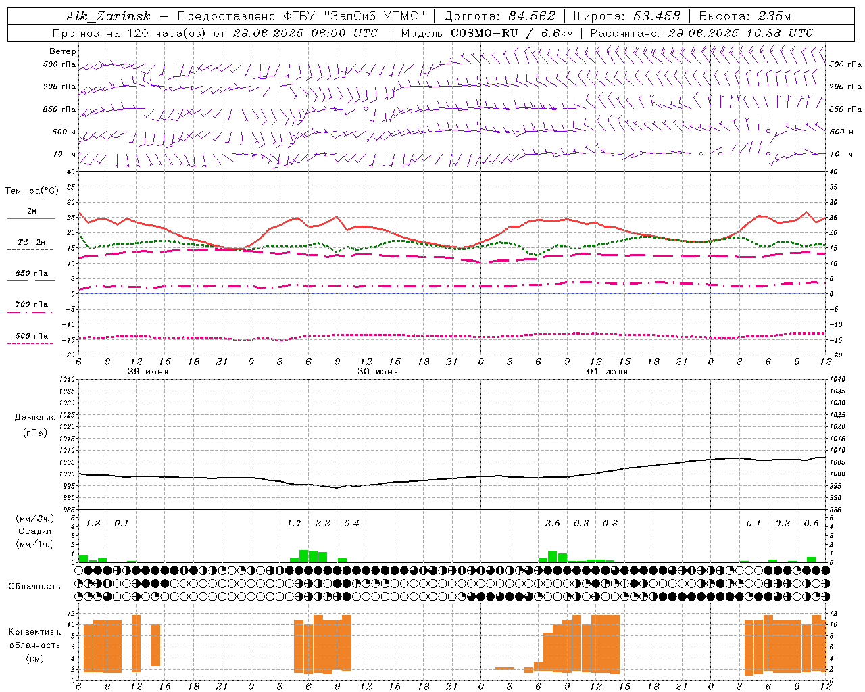The height and width of the screenshot is (692, 865).
Task: Click the COSMO-RU model name in header
Action: [x=485, y=33]
